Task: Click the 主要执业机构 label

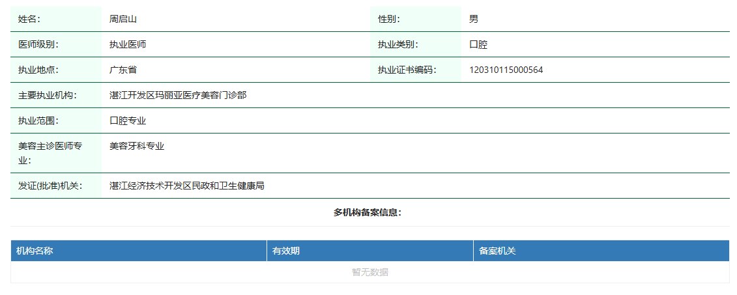Action: [48, 95]
